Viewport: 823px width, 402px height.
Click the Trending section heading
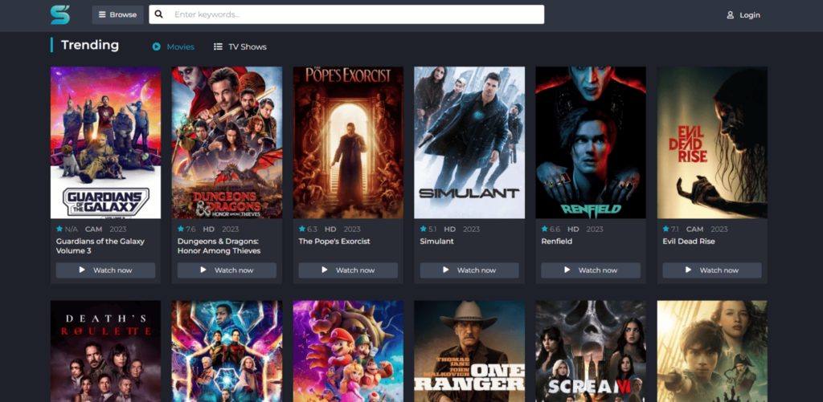click(x=90, y=45)
